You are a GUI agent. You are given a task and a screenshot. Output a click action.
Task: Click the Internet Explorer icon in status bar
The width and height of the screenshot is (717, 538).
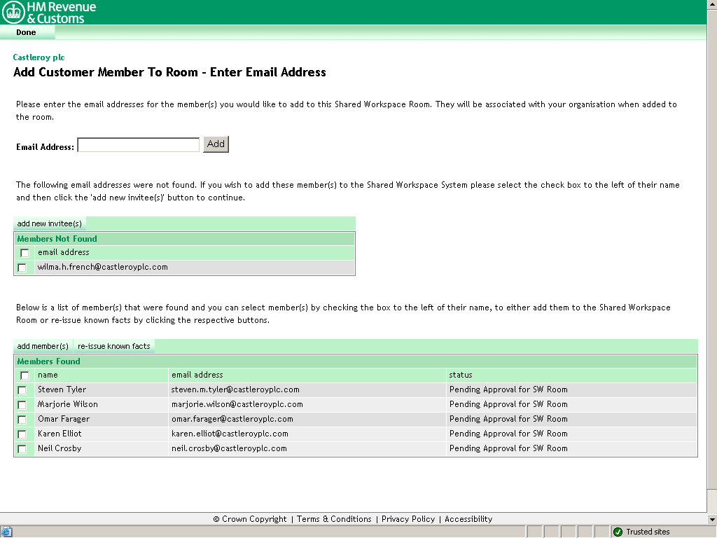6,531
